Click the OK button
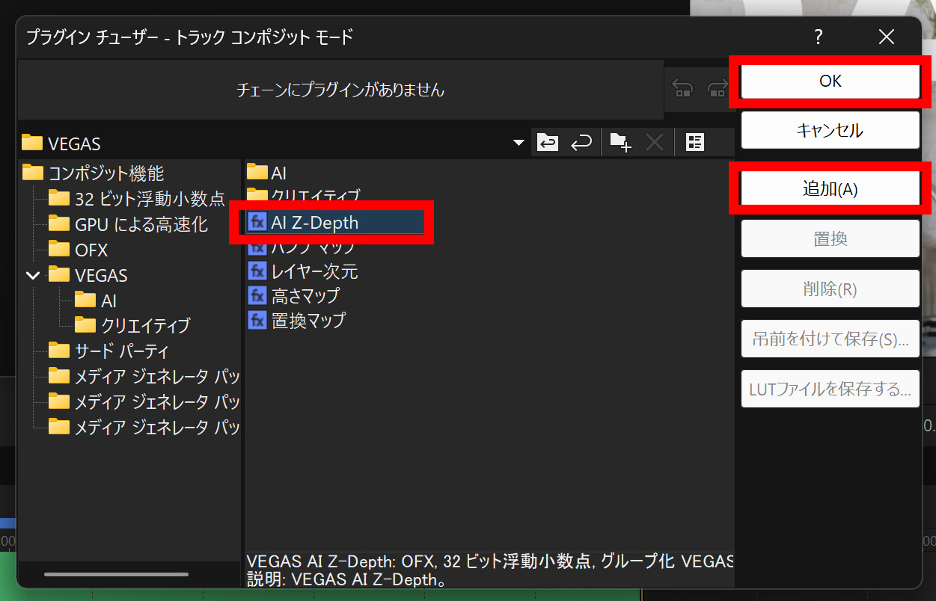This screenshot has height=601, width=936. 830,82
